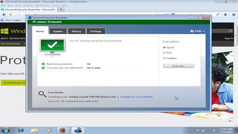238x134 pixels.
Task: Click the network tray icon
Action: (209, 130)
